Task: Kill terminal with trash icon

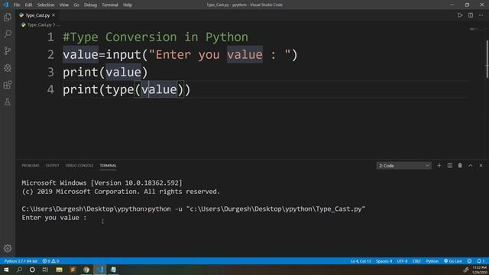Action: pos(460,166)
